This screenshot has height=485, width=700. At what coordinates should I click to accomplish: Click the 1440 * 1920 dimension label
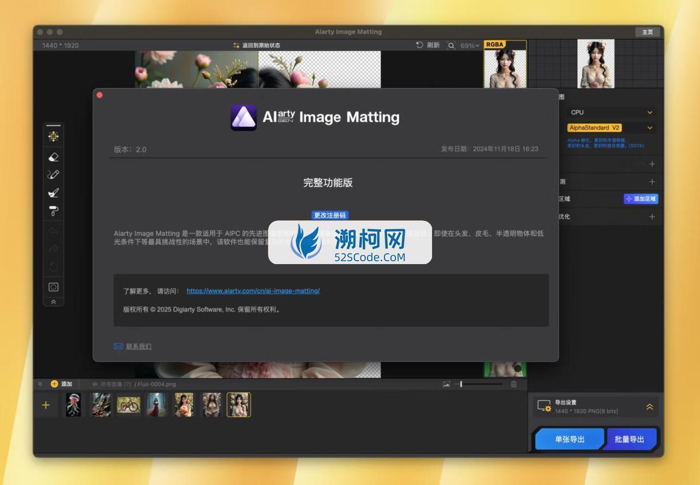(61, 45)
